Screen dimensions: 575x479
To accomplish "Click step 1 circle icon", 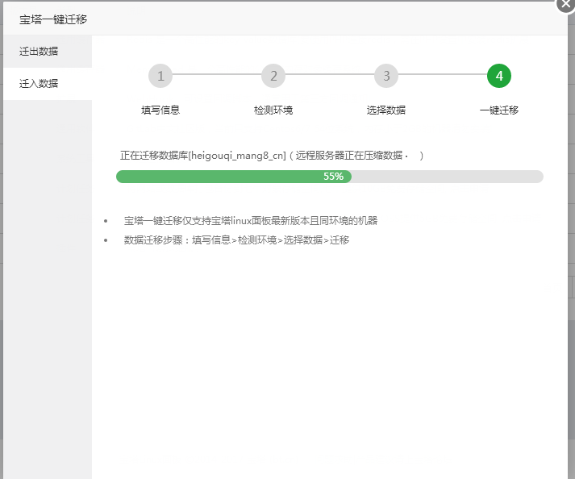I will click(160, 76).
